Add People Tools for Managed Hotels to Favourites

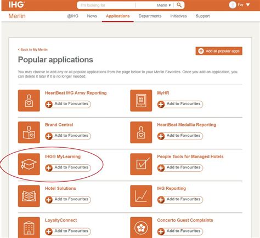click(180, 168)
